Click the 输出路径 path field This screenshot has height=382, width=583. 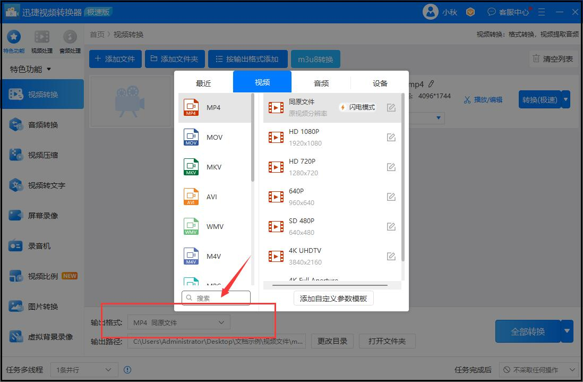pyautogui.click(x=217, y=341)
